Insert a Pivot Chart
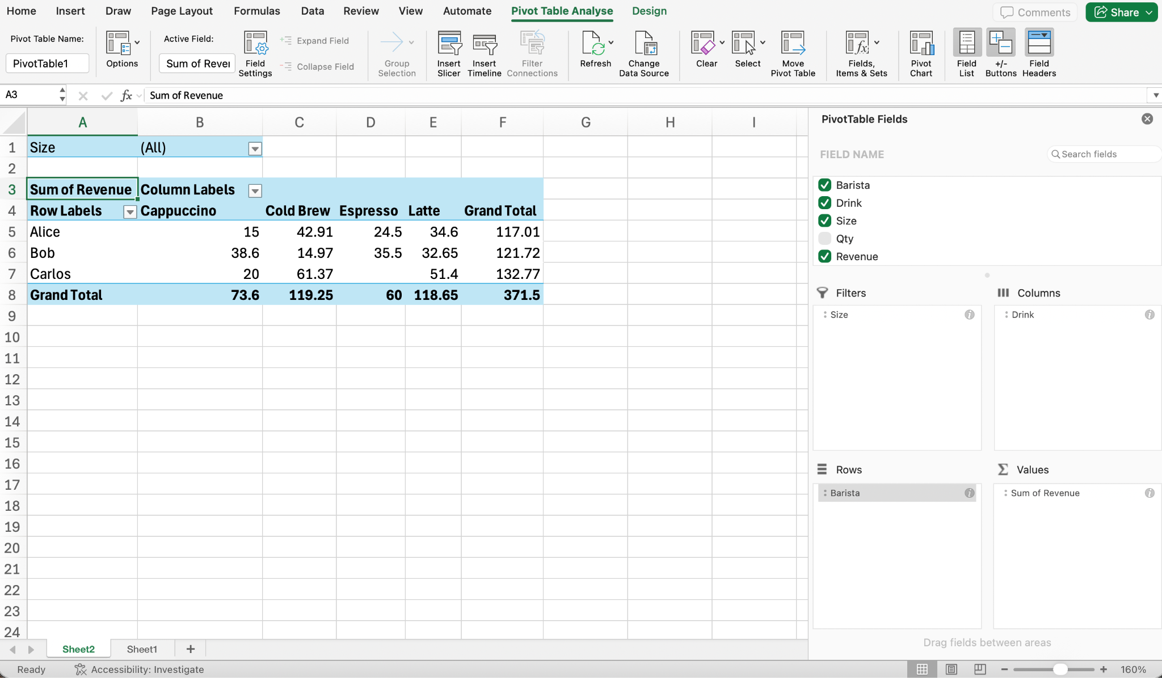 tap(921, 54)
